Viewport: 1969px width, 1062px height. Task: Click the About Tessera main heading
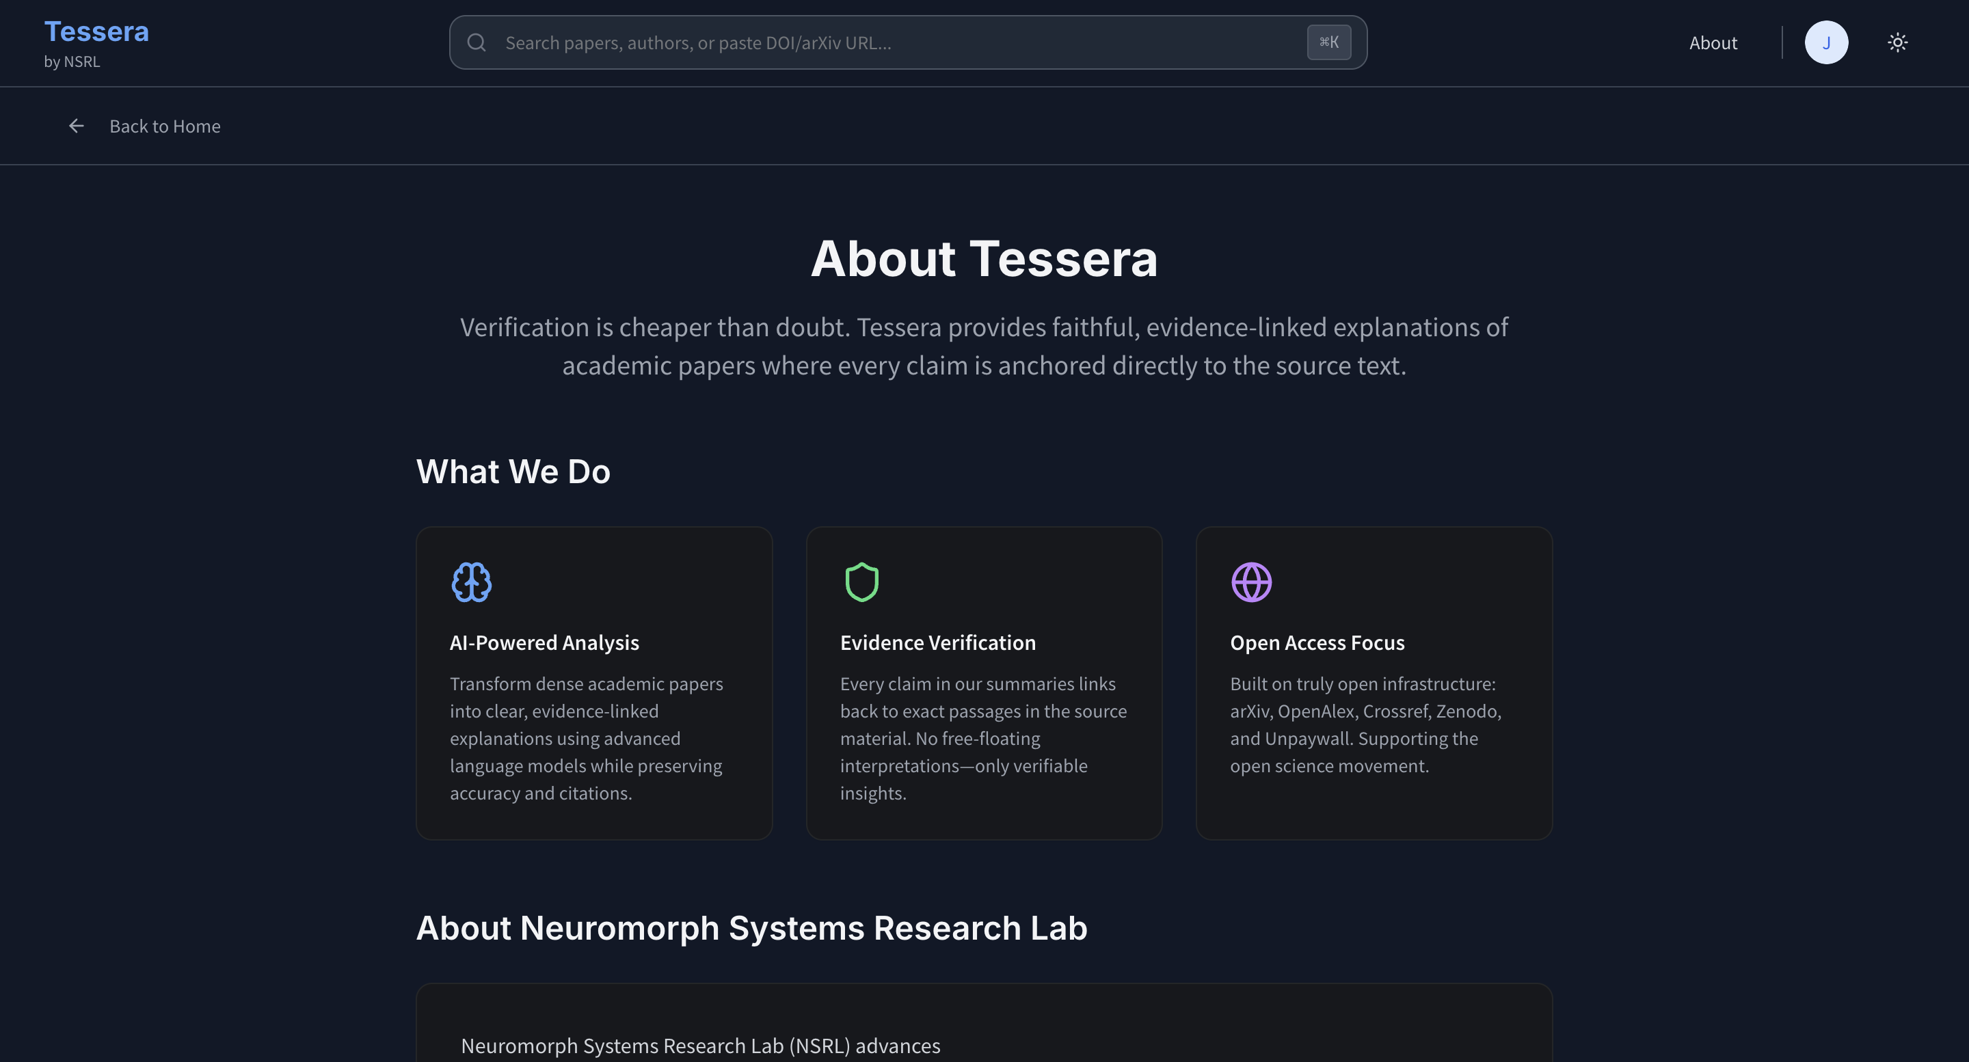[x=984, y=258]
